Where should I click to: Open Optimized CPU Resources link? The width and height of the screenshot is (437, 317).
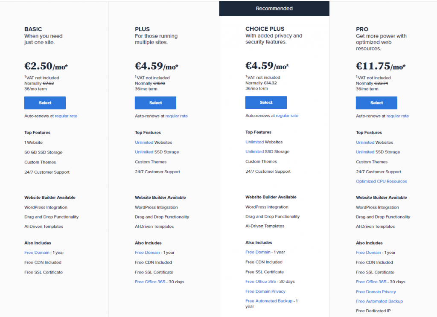[x=382, y=181]
